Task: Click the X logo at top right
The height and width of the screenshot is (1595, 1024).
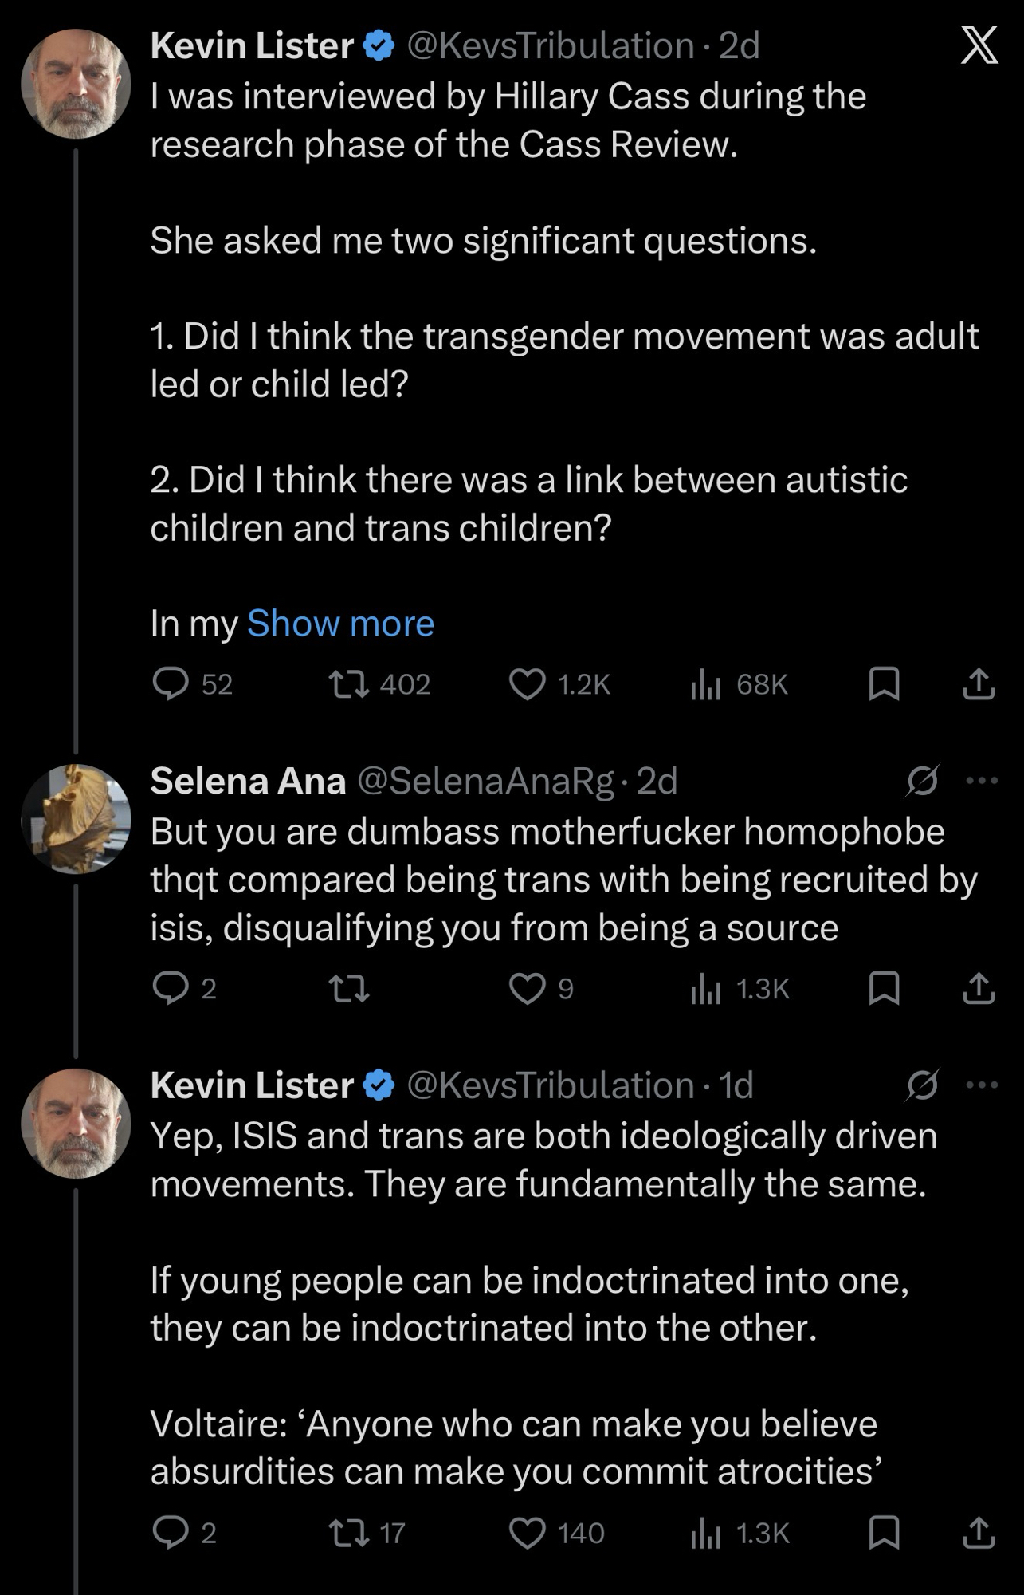Action: pos(979,45)
